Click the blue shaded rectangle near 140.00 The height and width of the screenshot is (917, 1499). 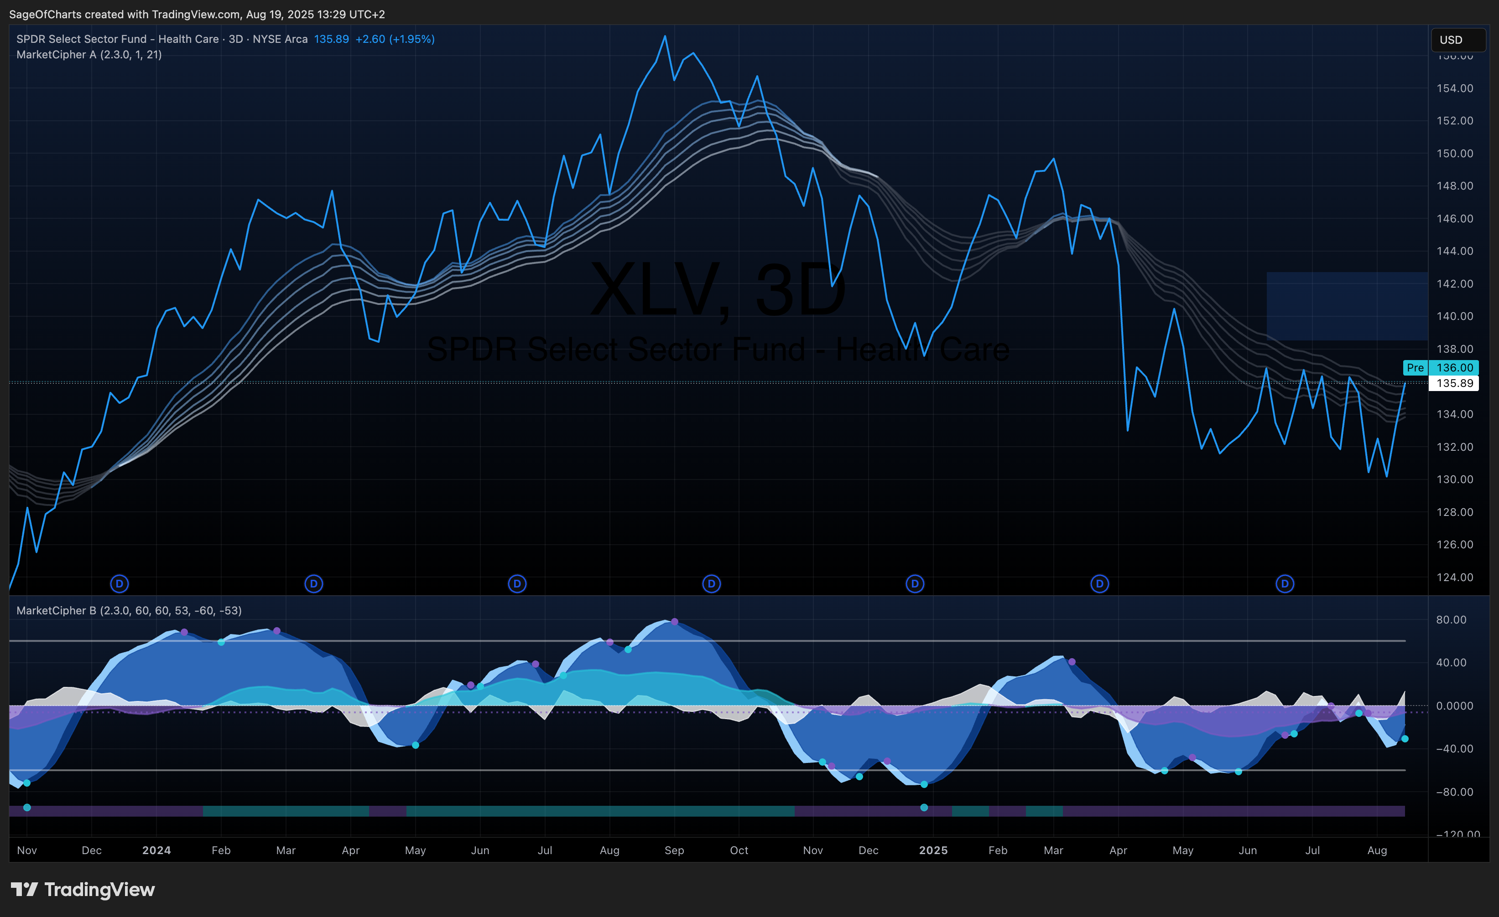[x=1347, y=306]
